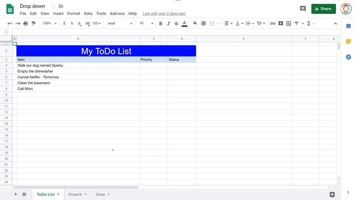Open ToDo List tab arrow menu
Screen dimensions: 356x200
click(x=58, y=194)
